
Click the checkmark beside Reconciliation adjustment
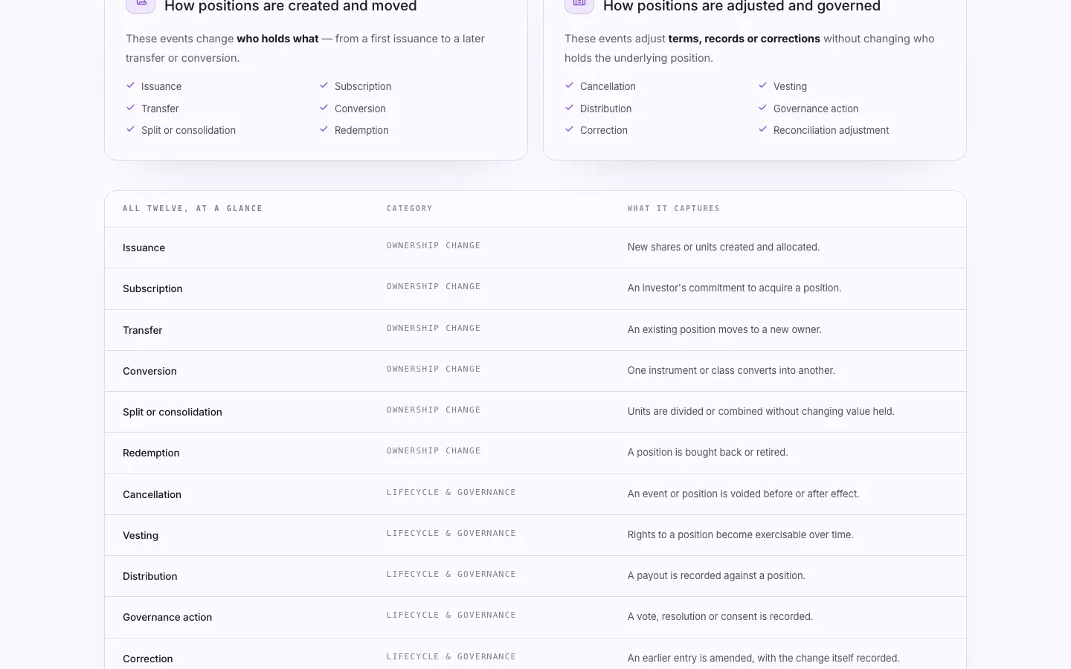pyautogui.click(x=763, y=129)
